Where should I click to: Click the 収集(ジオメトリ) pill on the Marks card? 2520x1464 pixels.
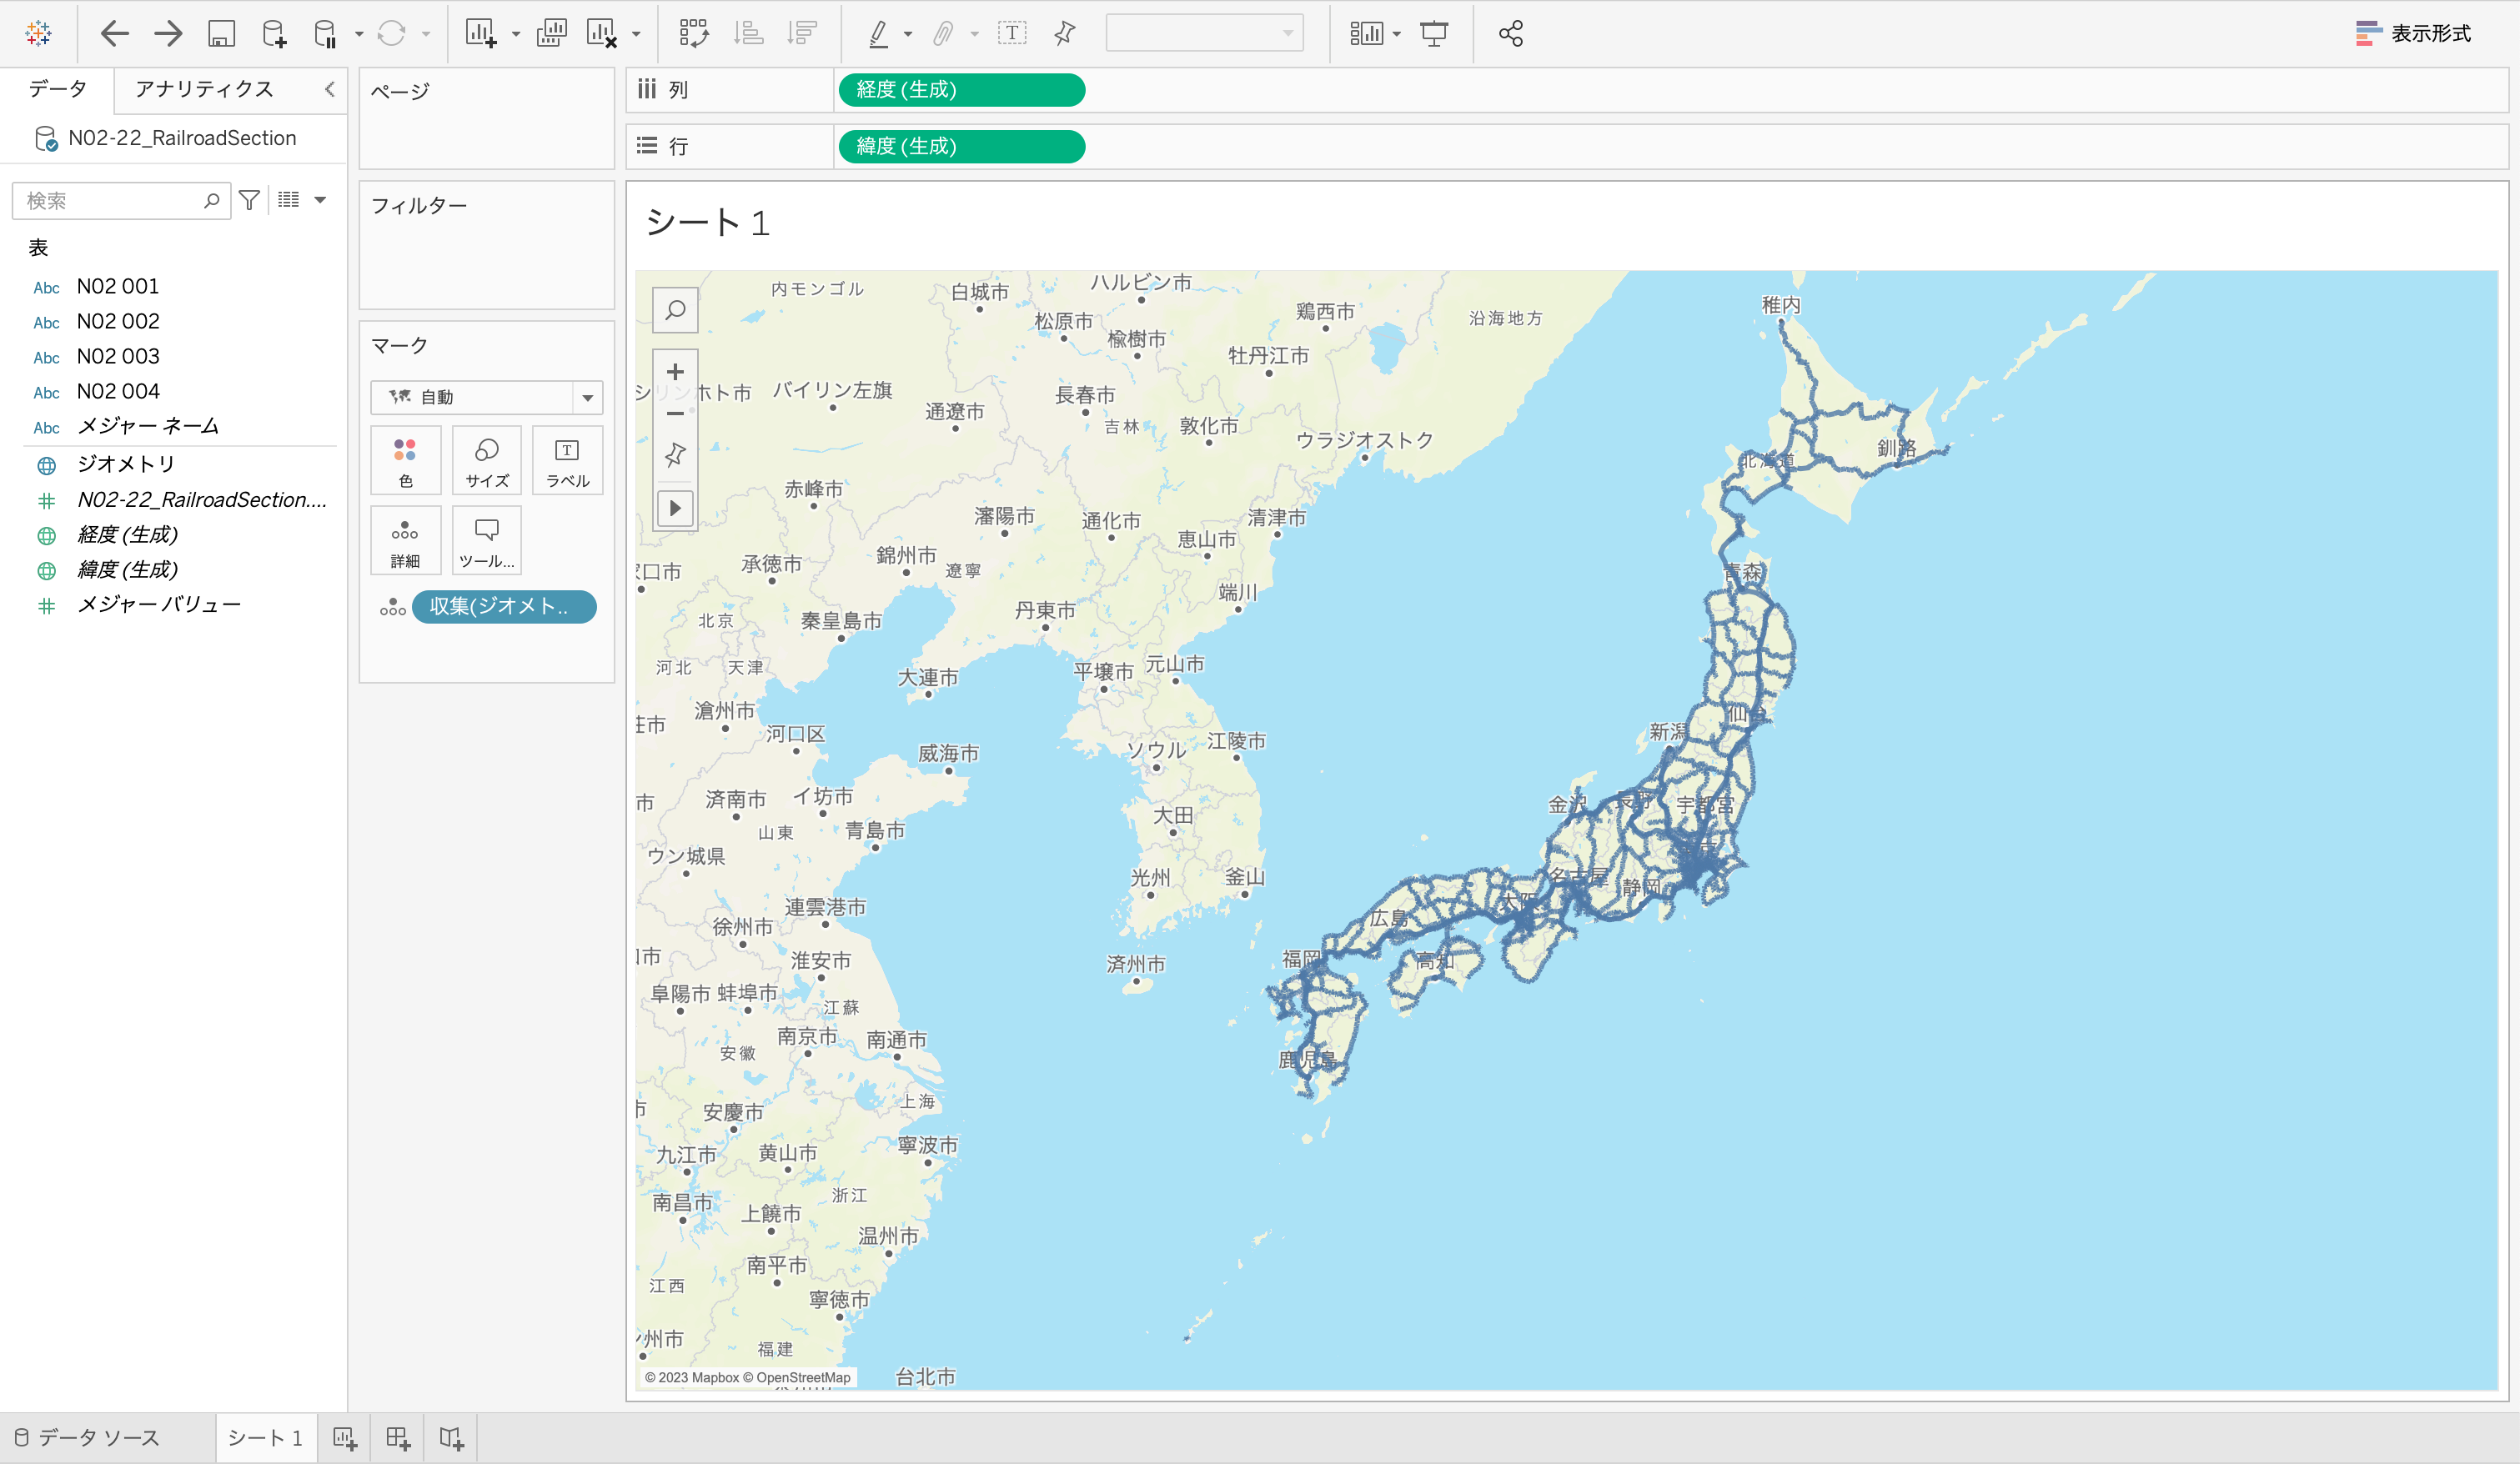click(x=504, y=607)
